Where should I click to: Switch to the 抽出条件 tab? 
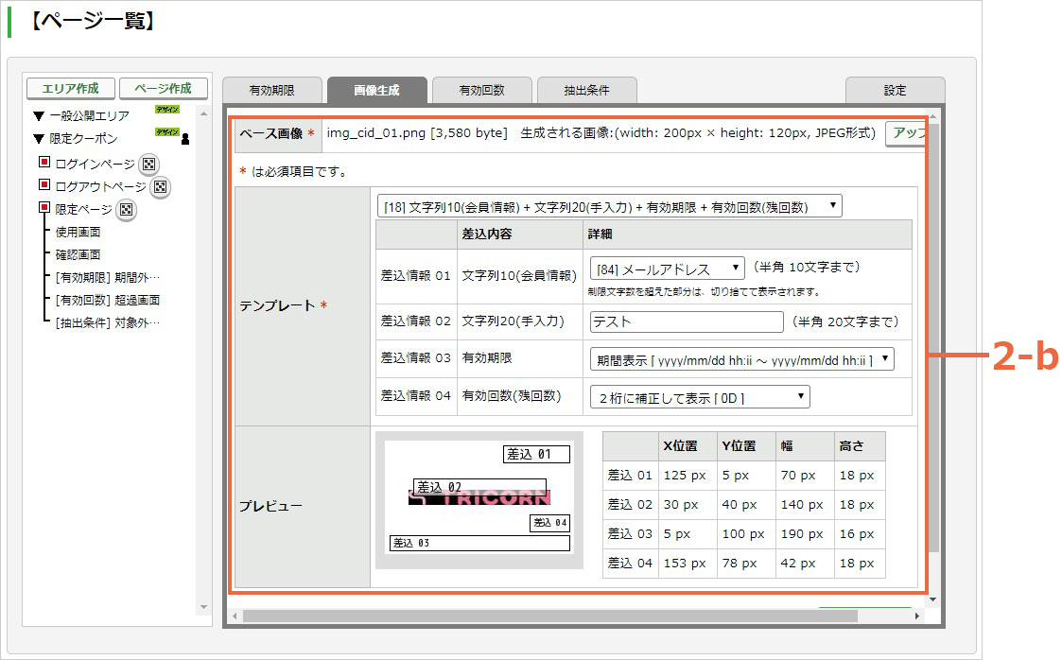point(586,90)
